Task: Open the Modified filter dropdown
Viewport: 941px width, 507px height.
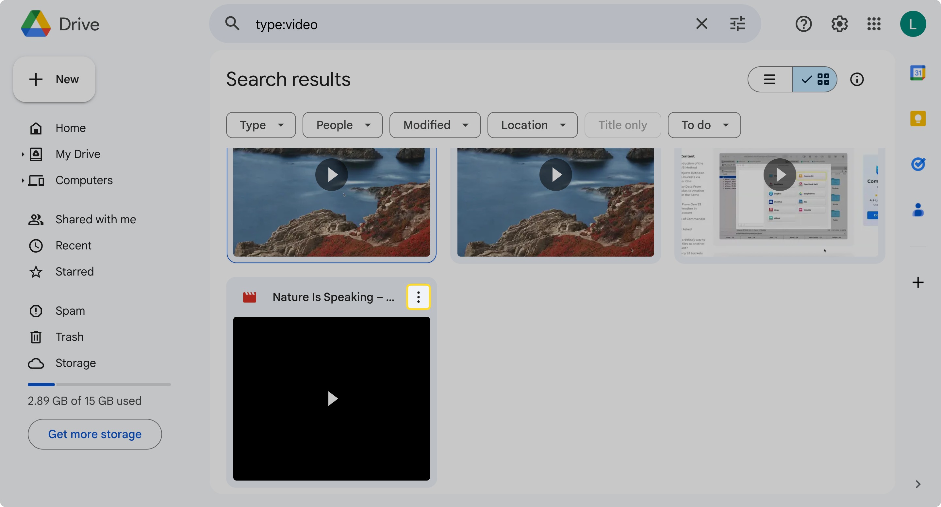Action: click(434, 125)
